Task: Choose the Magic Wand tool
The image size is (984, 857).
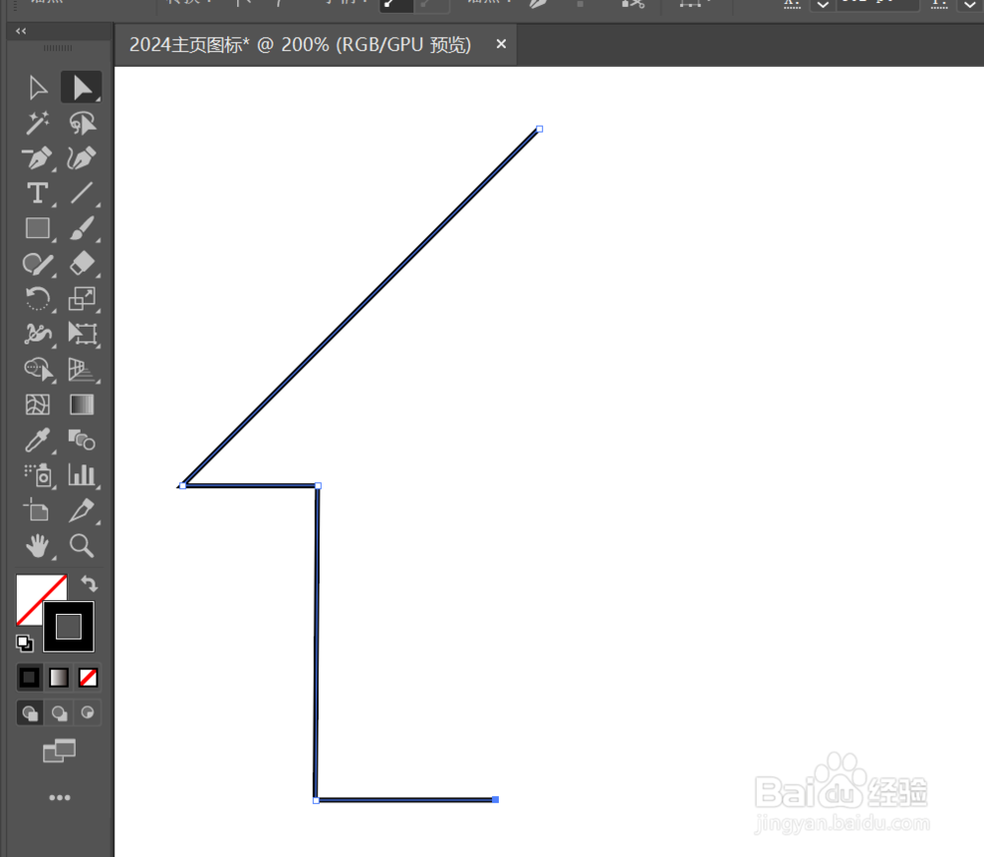Action: (37, 123)
